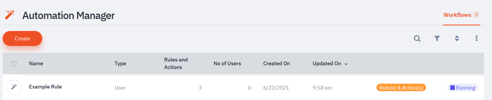The height and width of the screenshot is (100, 492).
Task: Sort by the Updated On column
Action: click(x=327, y=63)
